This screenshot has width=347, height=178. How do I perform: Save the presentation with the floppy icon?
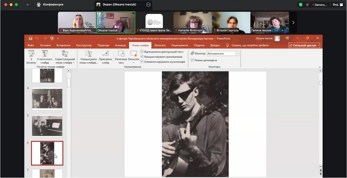tap(31, 38)
